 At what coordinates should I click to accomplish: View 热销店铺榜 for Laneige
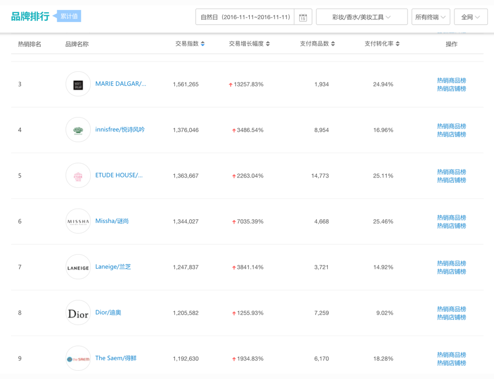click(x=452, y=271)
